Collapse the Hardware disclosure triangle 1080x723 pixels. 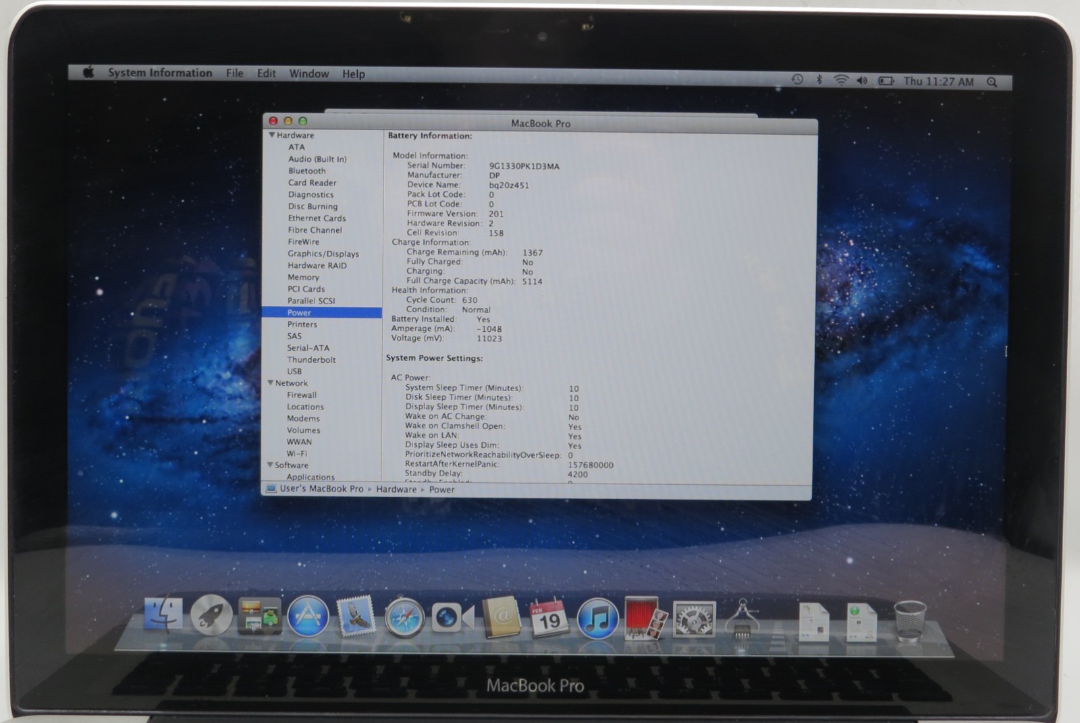pyautogui.click(x=271, y=135)
